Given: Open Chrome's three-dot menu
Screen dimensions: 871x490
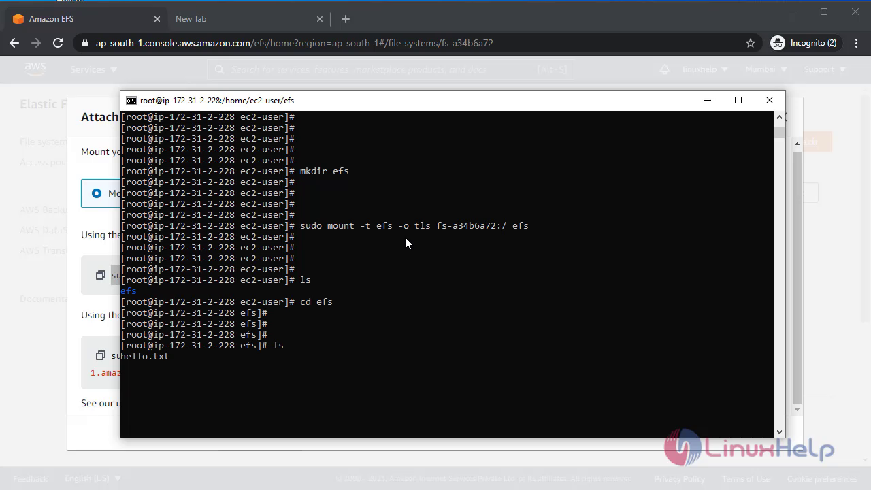Looking at the screenshot, I should point(855,43).
